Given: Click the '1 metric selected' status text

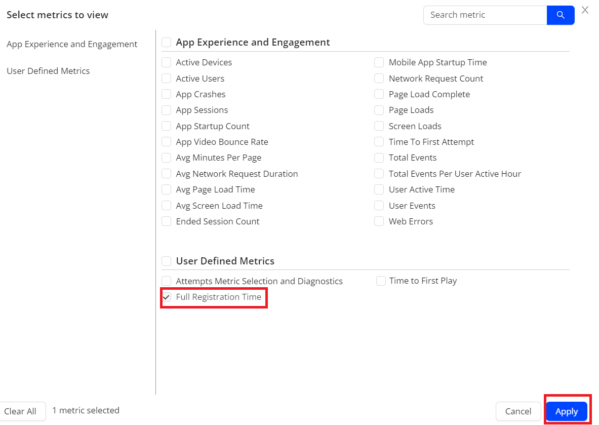Looking at the screenshot, I should [86, 410].
